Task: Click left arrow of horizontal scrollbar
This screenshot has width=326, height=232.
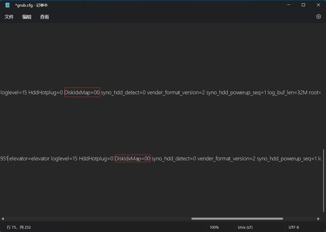Action: point(3,219)
